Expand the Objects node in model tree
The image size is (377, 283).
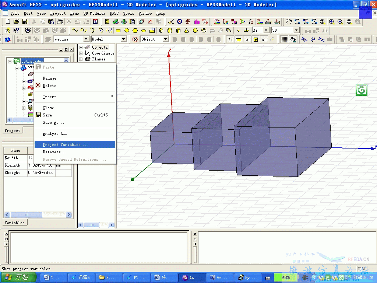point(81,47)
